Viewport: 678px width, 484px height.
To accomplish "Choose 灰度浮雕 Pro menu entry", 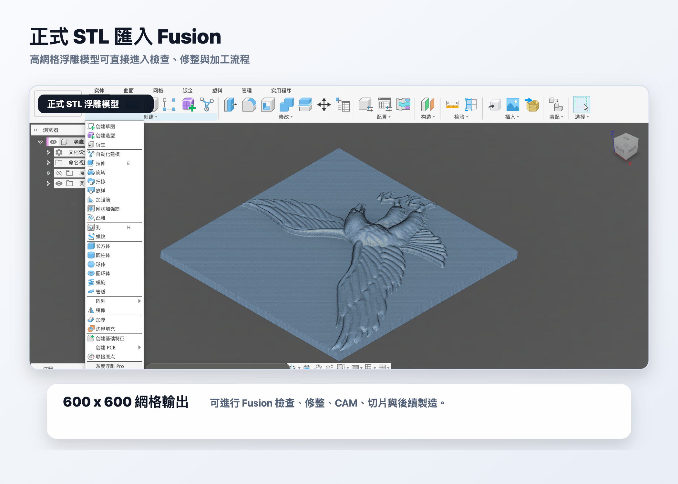I will coord(114,366).
